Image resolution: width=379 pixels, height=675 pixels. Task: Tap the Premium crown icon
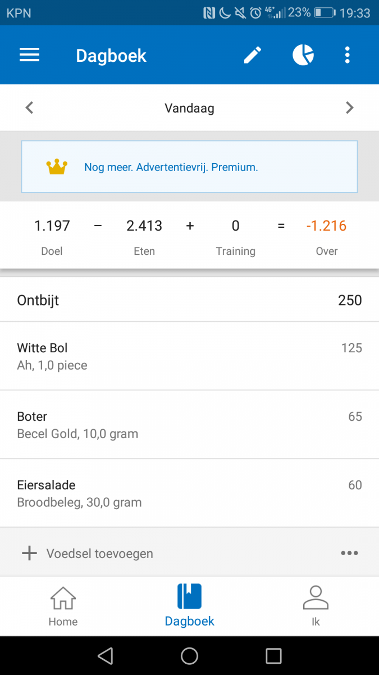[x=57, y=166]
